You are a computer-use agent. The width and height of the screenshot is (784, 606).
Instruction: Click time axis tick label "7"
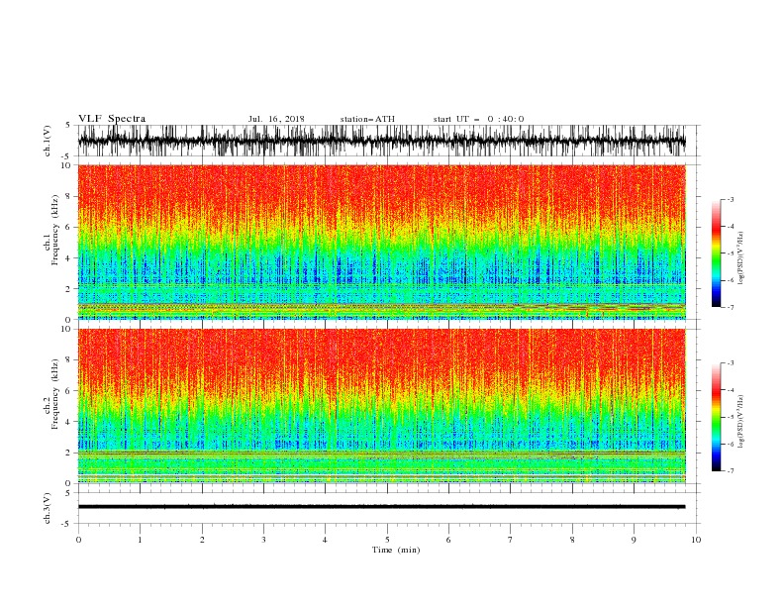[511, 540]
